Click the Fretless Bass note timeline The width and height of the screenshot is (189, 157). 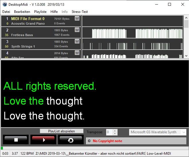pyautogui.click(x=133, y=32)
